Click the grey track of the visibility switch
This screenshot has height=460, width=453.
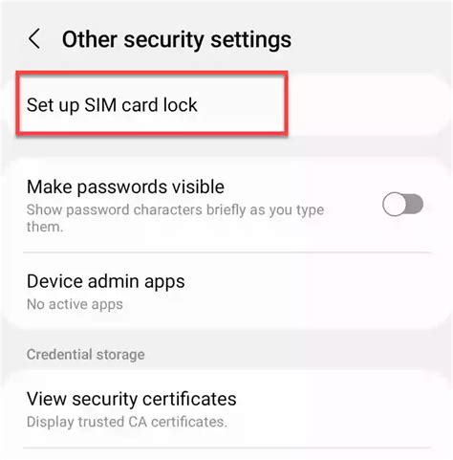point(414,205)
